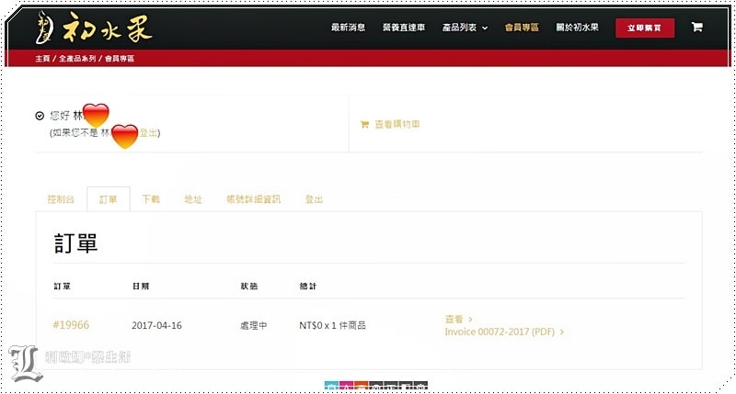This screenshot has width=736, height=394.
Task: Open the 查看購物車 link
Action: click(397, 124)
